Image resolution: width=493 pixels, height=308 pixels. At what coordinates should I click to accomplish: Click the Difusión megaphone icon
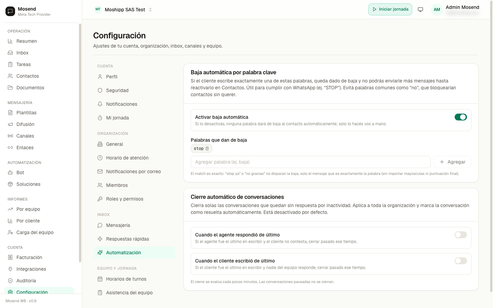point(10,124)
